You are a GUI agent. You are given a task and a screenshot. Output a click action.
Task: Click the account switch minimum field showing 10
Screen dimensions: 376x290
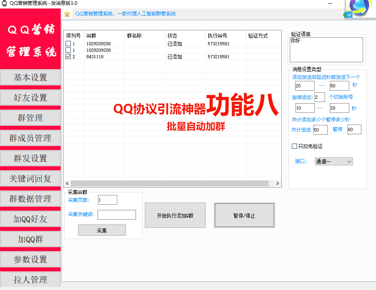coord(305,108)
